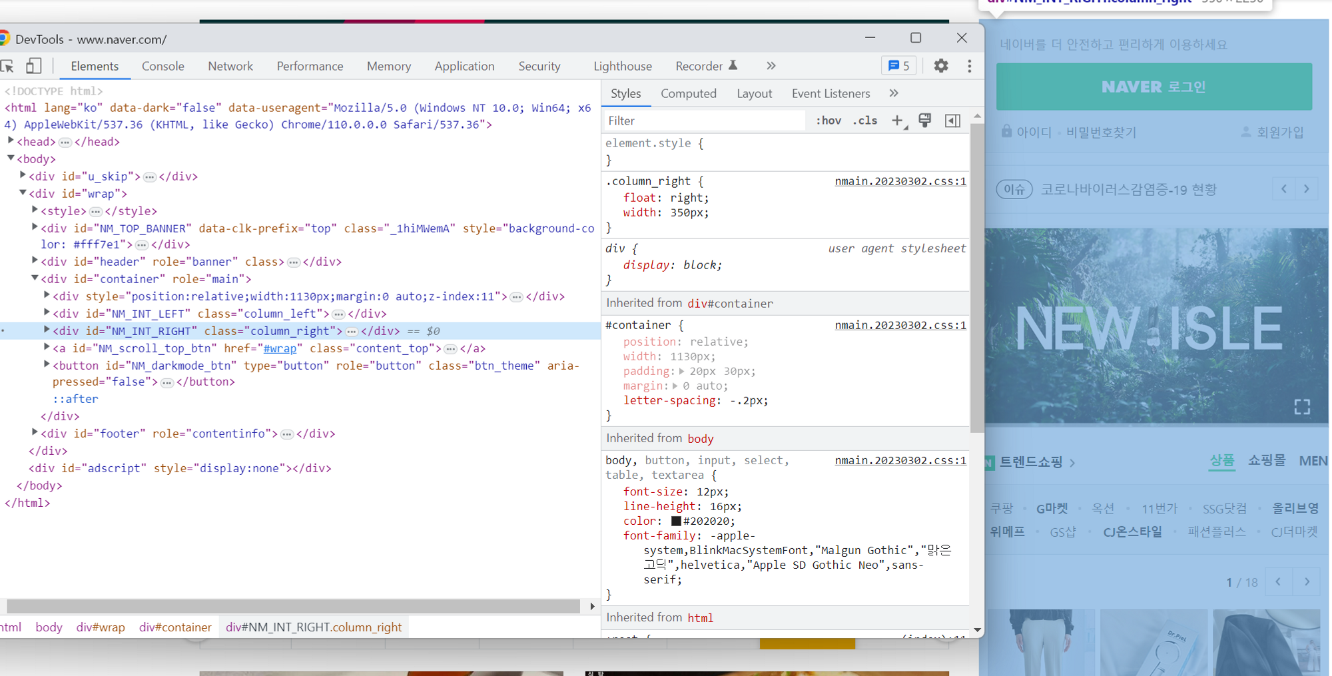Select the Event Listeners tab
The height and width of the screenshot is (676, 1332).
click(x=831, y=93)
